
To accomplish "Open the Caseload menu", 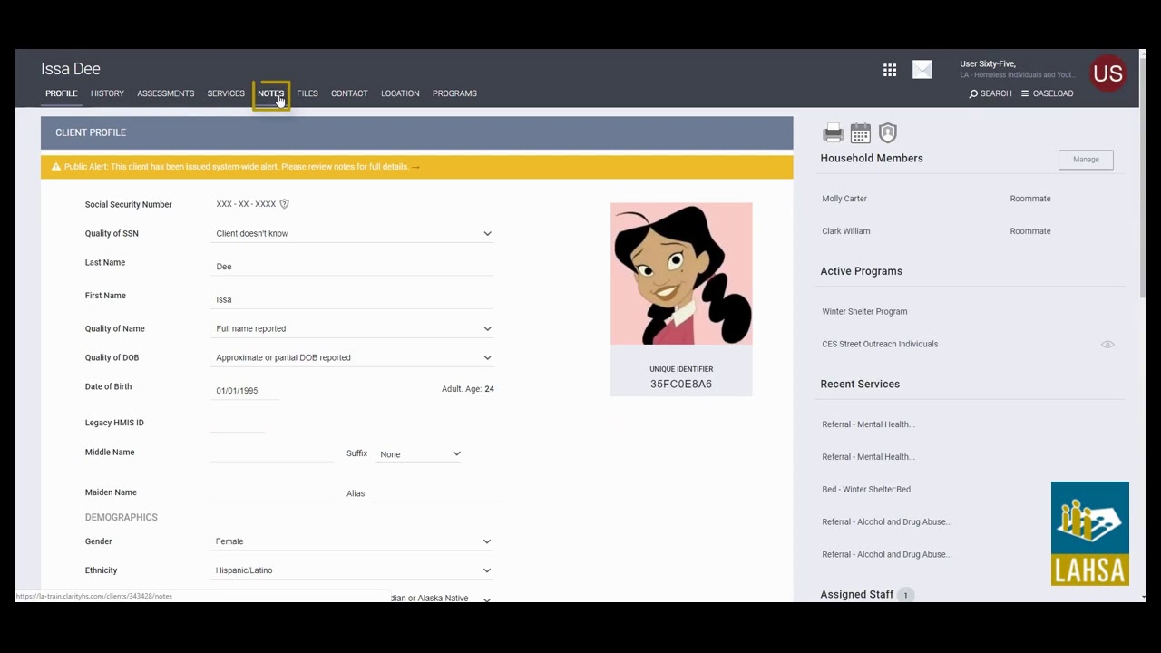I will pyautogui.click(x=1047, y=93).
